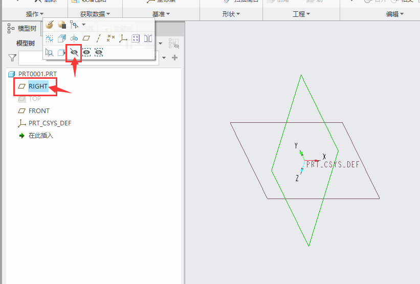Expand the 基准 ribbon group
Image resolution: width=420 pixels, height=284 pixels.
[161, 14]
